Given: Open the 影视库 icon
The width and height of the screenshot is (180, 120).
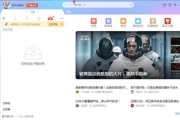Looking at the screenshot, I should pos(108,23).
